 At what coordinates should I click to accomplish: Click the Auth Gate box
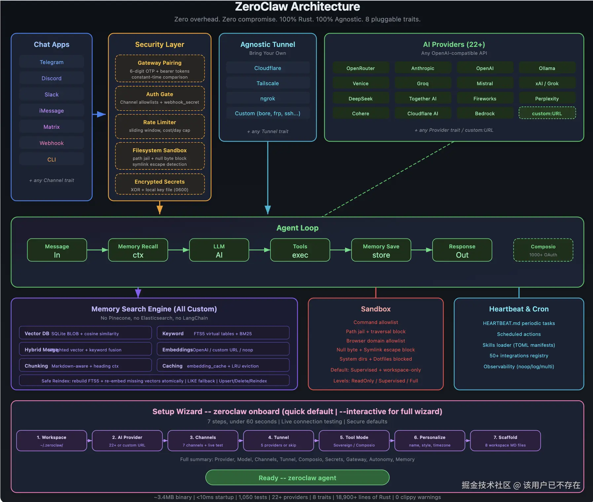[160, 98]
